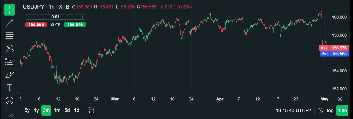Open the emoji sticker tool
The width and height of the screenshot is (353, 119).
point(10,101)
